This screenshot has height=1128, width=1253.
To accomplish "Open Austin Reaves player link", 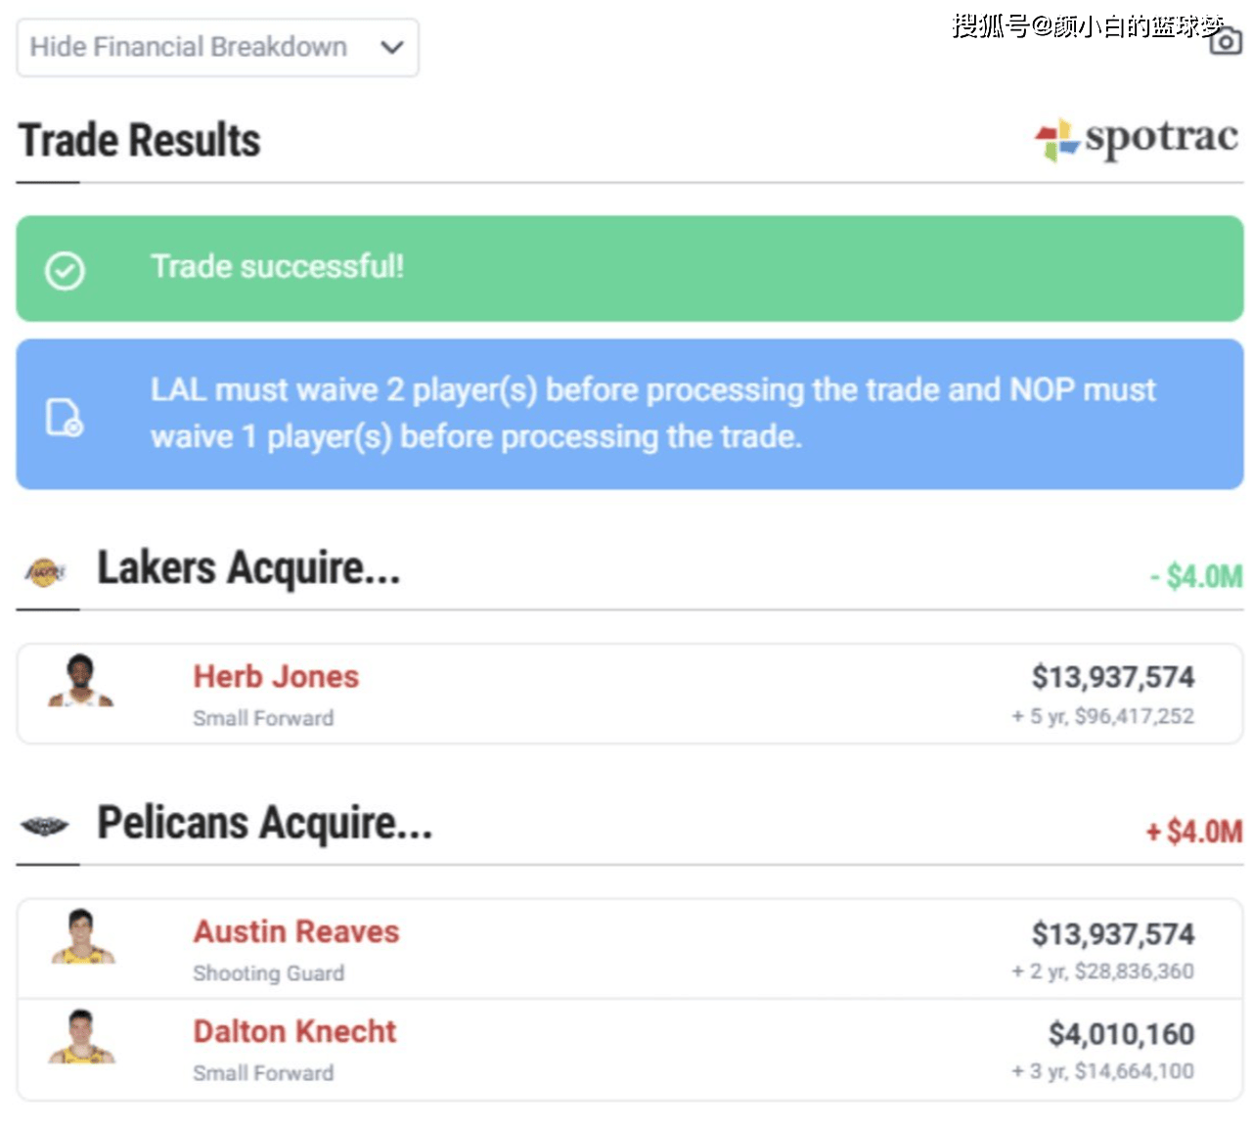I will pos(296,932).
